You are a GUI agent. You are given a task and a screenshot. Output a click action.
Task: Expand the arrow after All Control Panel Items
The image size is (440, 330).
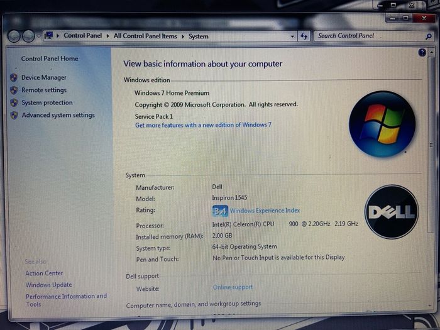point(183,36)
